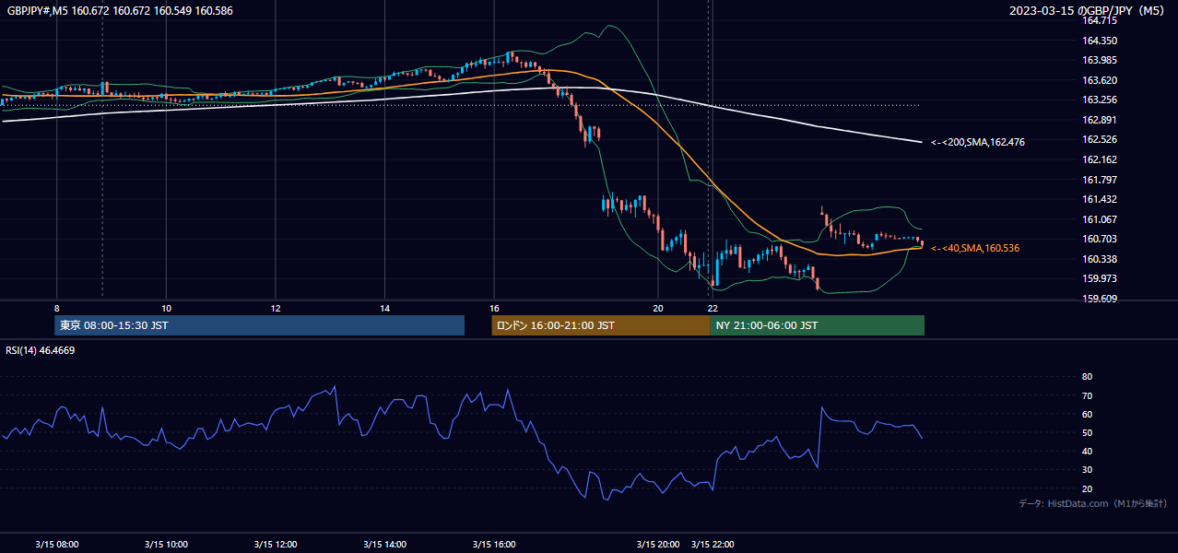Viewport: 1178px width, 553px height.
Task: Click the hour label '12' under the price chart
Action: tap(276, 308)
